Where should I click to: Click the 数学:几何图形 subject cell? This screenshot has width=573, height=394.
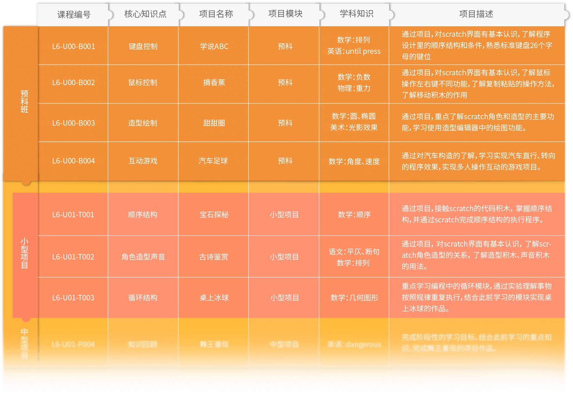(354, 298)
